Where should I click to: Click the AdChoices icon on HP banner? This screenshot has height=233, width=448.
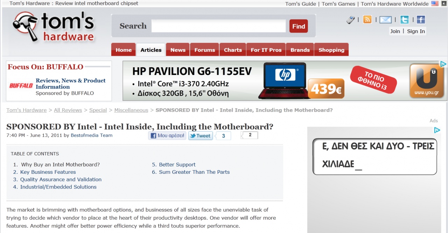443,64
